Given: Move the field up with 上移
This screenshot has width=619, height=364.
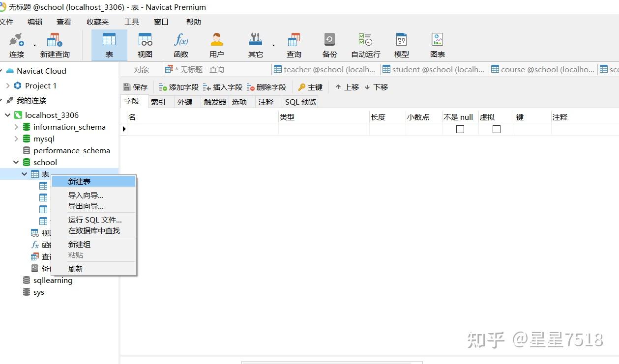Looking at the screenshot, I should pyautogui.click(x=347, y=87).
